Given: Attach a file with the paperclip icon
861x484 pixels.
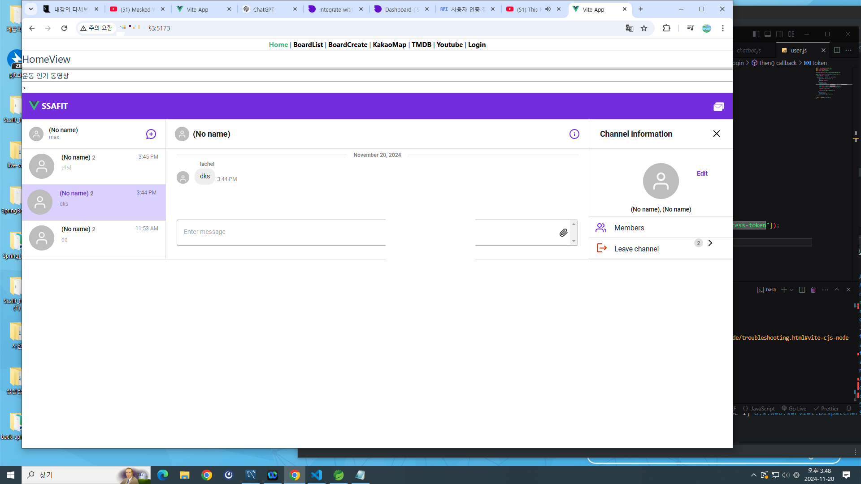Looking at the screenshot, I should point(564,233).
